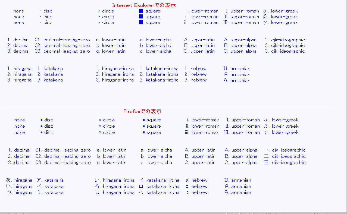Select 'C. upper-alpha' in the Internet Explorer section
The width and height of the screenshot is (347, 214).
pos(240,51)
